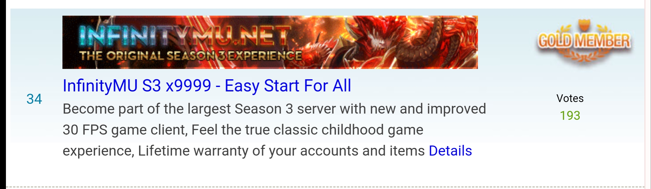Click the Gold Member badge icon
Screen dimensions: 651x189
(584, 41)
